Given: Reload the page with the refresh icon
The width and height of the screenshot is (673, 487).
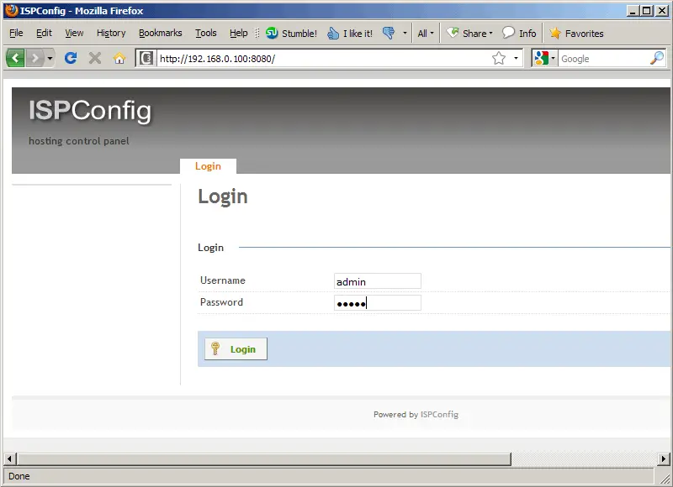Looking at the screenshot, I should pyautogui.click(x=71, y=58).
